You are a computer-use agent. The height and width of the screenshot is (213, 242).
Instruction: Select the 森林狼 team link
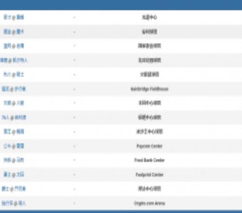click(20, 118)
